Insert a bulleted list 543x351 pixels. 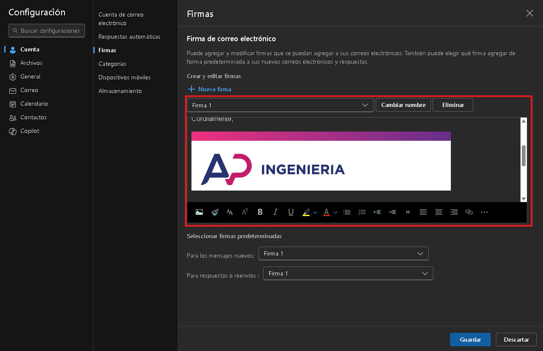click(x=347, y=212)
